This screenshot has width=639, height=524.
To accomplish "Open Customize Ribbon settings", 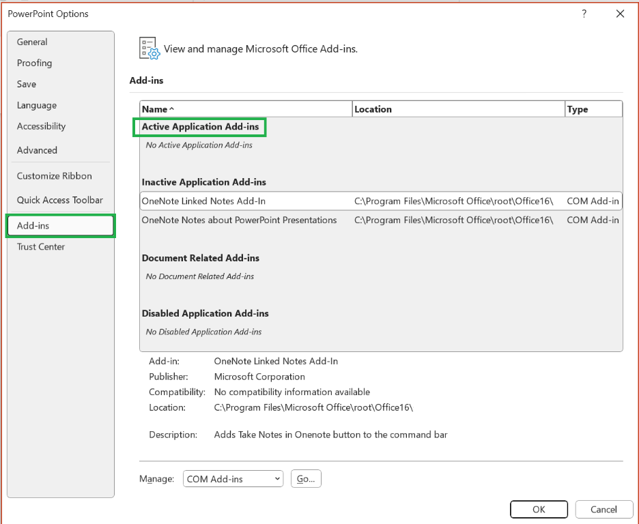I will (x=54, y=176).
